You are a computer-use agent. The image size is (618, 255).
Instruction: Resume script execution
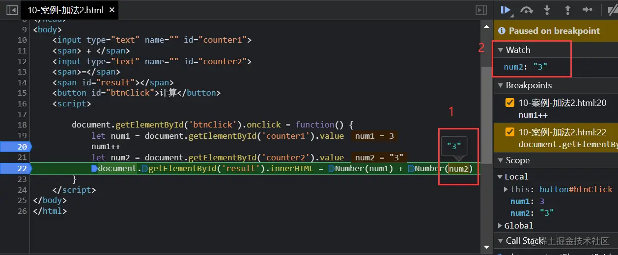pos(506,10)
